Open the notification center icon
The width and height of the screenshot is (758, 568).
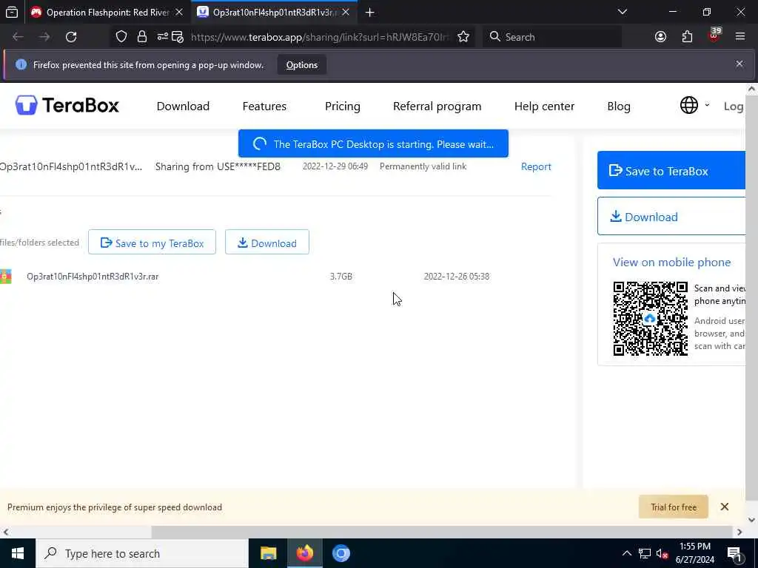[x=734, y=554]
